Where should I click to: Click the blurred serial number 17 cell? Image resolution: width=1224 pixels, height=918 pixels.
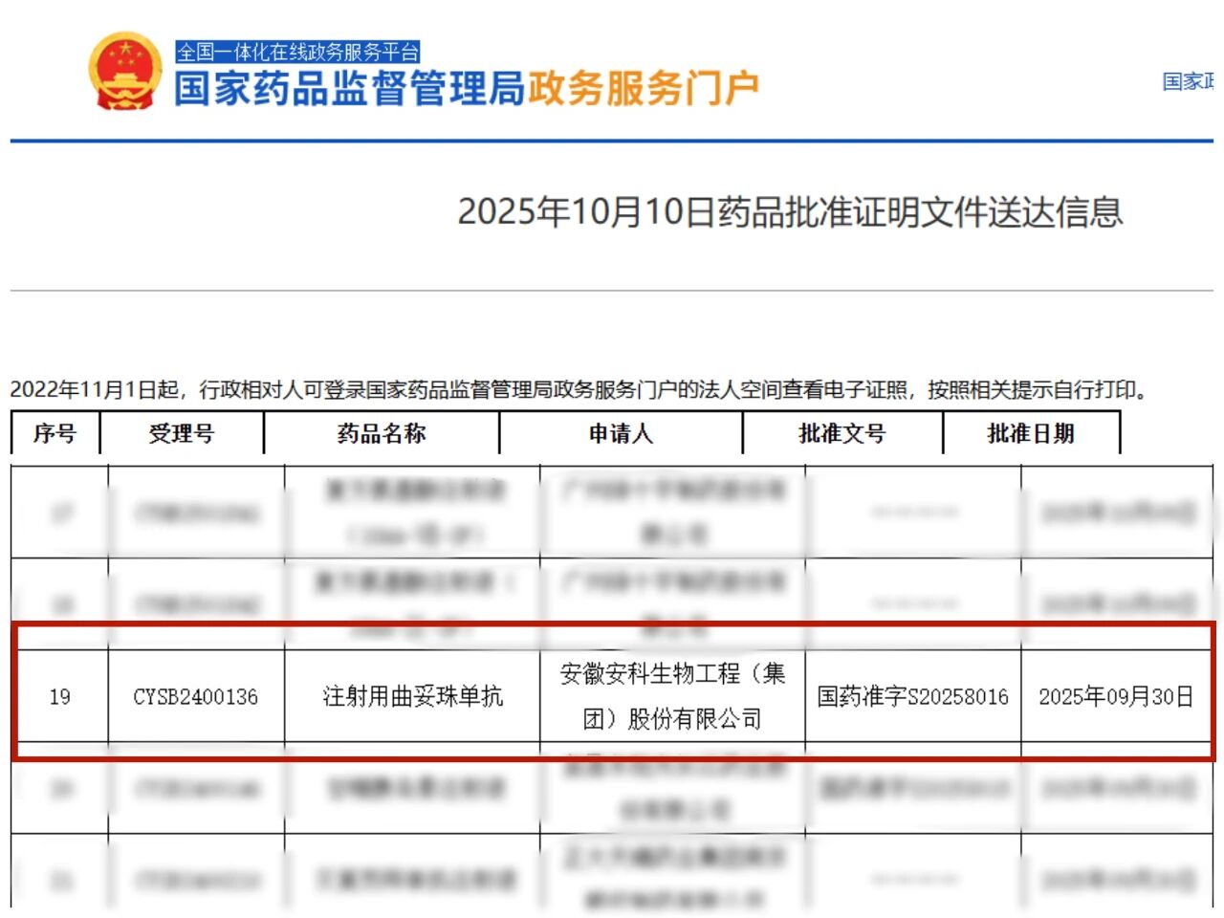[x=60, y=513]
